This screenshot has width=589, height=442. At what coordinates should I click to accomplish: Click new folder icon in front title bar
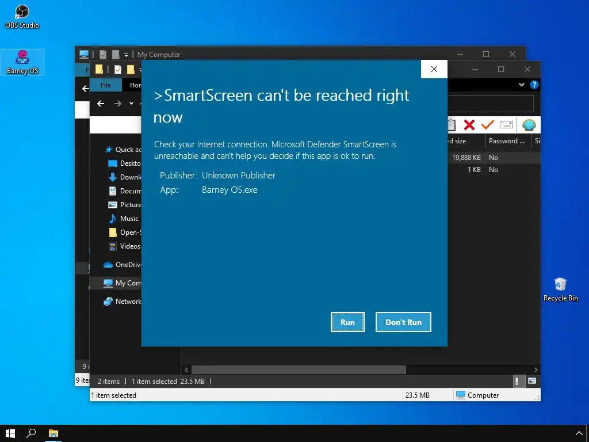click(131, 70)
